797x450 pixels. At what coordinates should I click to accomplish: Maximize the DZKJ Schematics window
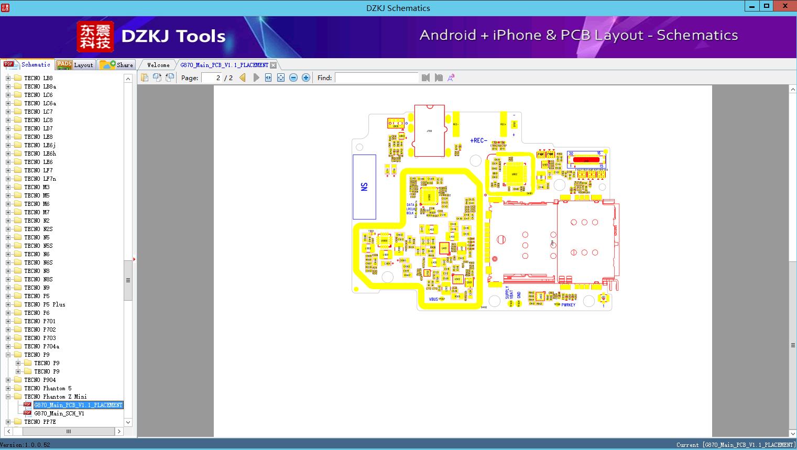pyautogui.click(x=766, y=6)
